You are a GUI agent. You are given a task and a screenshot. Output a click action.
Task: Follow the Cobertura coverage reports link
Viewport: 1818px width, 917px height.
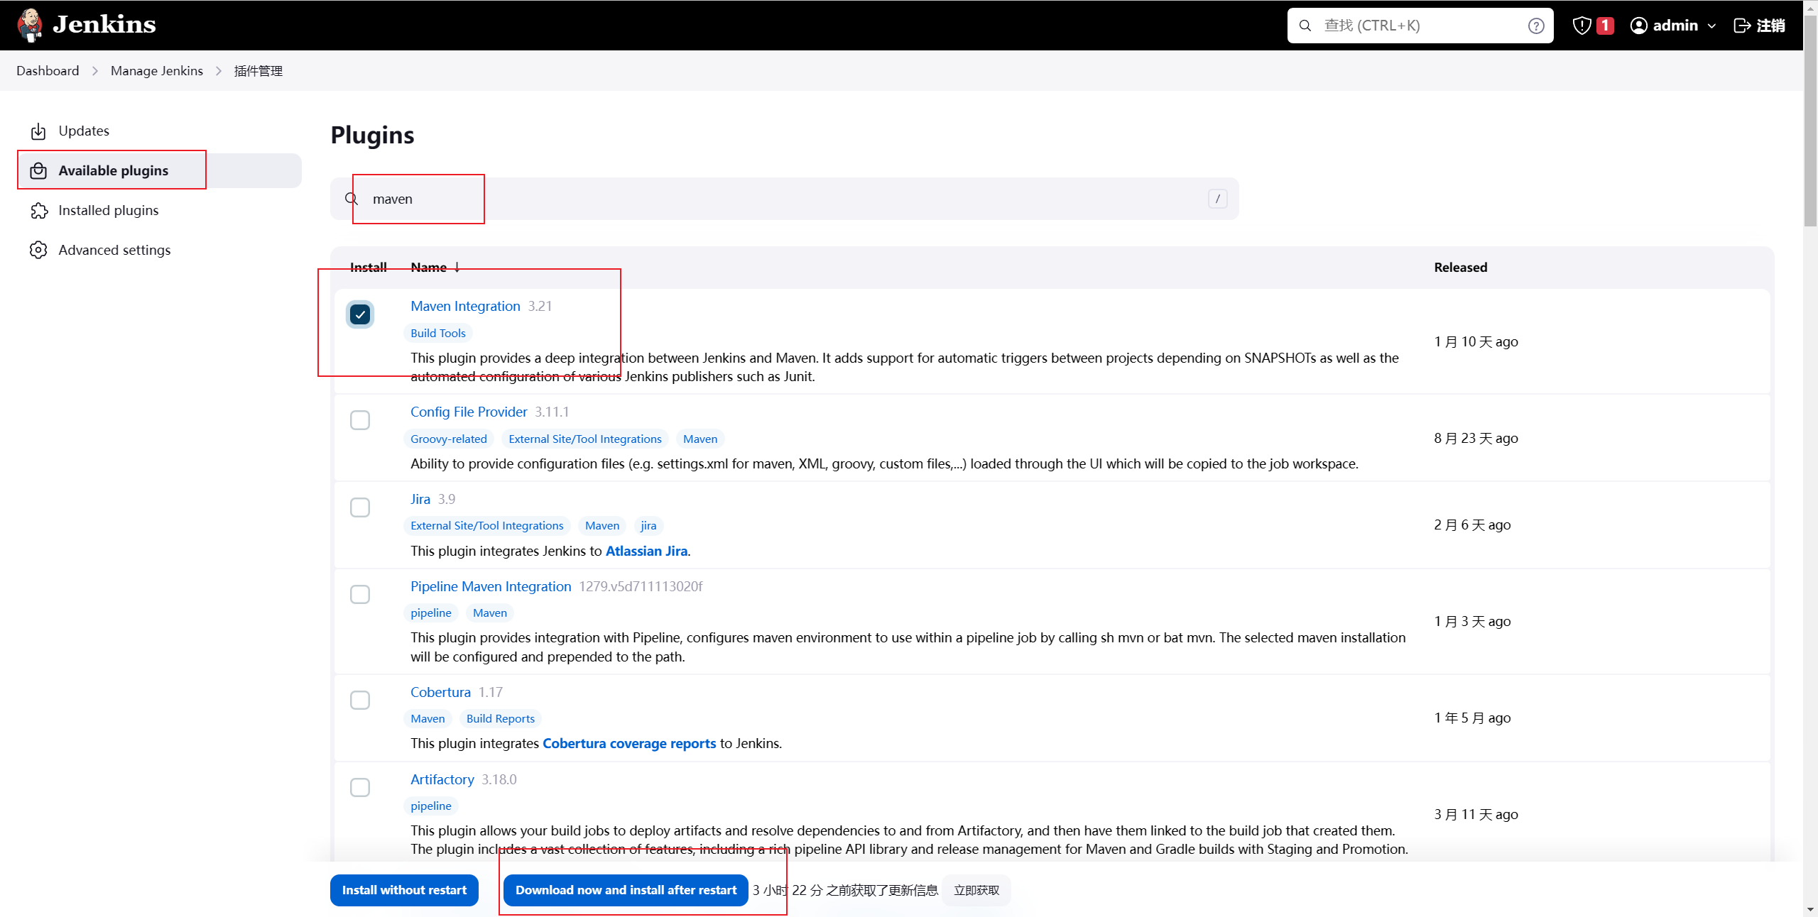click(629, 743)
